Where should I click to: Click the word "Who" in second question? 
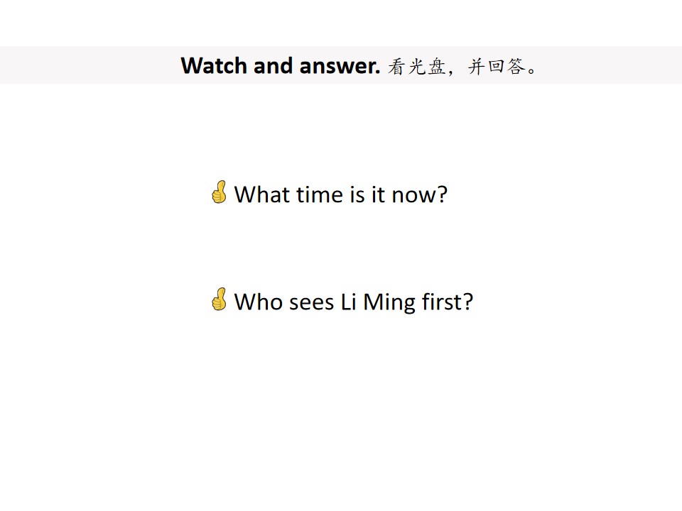(259, 302)
